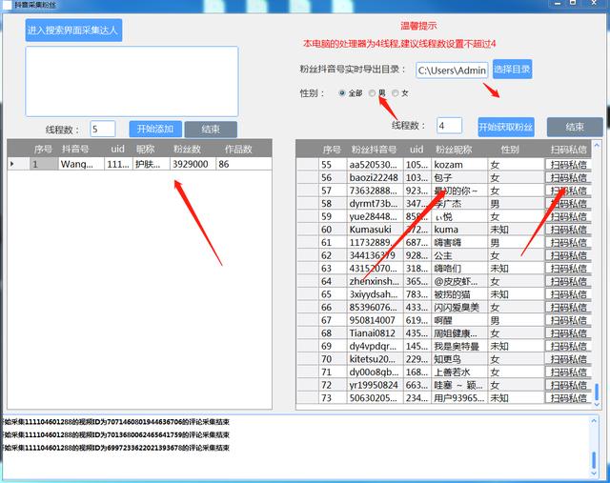The height and width of the screenshot is (483, 610).
Task: Focus the right 线程数 field showing 4
Action: click(x=449, y=126)
